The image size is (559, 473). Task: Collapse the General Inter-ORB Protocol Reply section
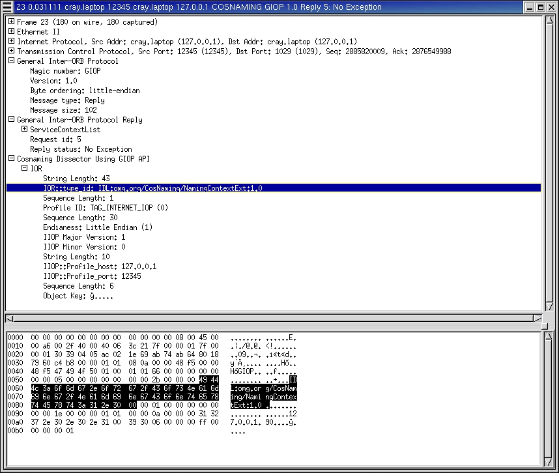pyautogui.click(x=12, y=119)
